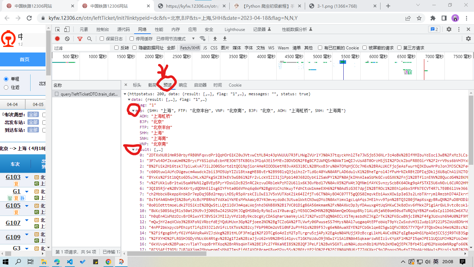
Task: Toggle the red filter funnel icon
Action: pyautogui.click(x=80, y=39)
